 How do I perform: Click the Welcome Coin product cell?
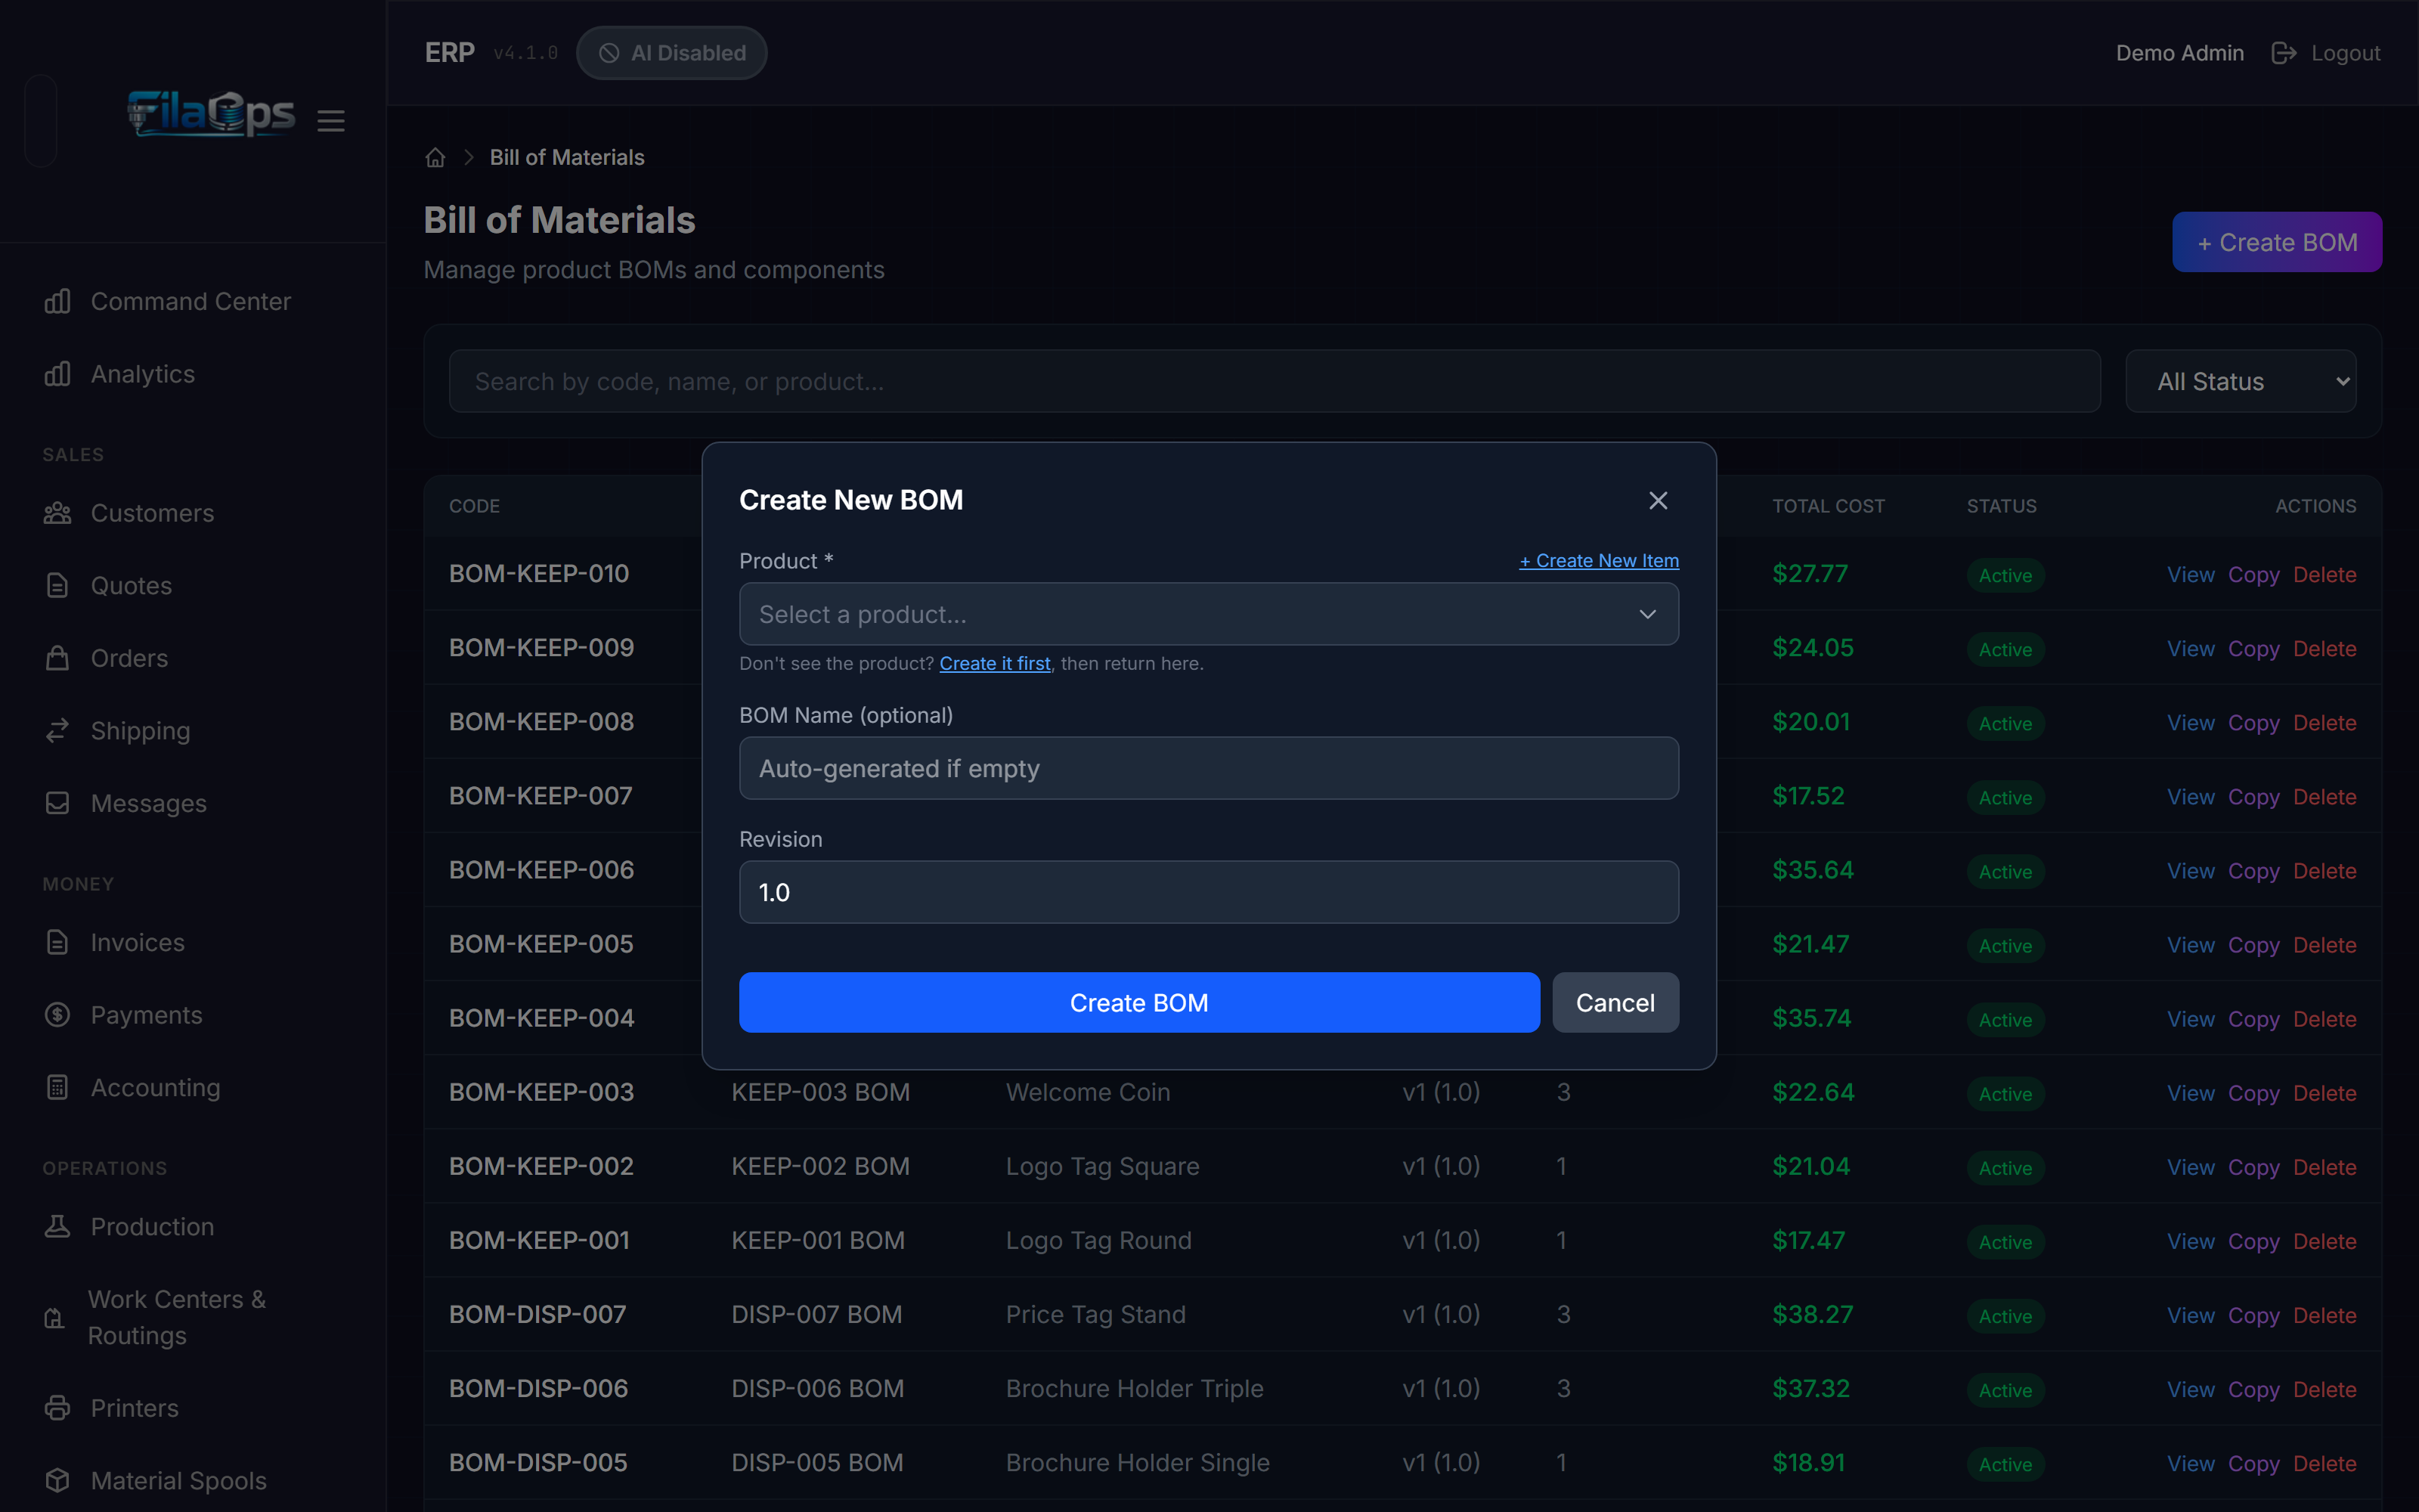pyautogui.click(x=1088, y=1092)
